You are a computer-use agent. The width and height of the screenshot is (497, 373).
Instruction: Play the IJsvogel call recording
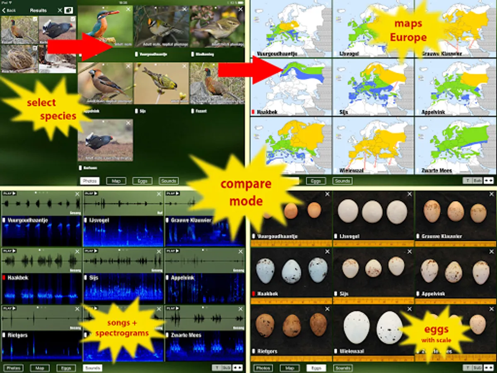point(90,193)
